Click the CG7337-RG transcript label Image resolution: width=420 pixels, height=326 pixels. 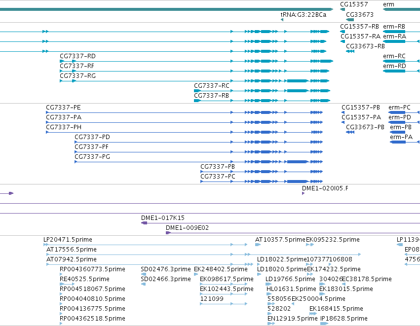click(x=77, y=76)
